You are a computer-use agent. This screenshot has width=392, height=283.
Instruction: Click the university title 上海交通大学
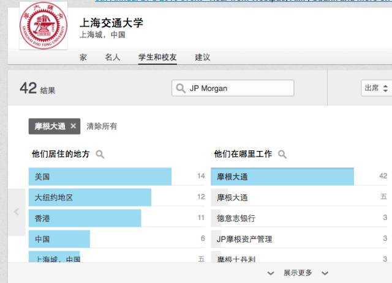[111, 23]
